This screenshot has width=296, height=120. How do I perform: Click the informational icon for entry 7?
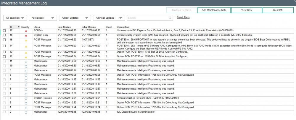click(26, 80)
